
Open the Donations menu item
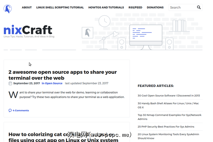point(155,8)
